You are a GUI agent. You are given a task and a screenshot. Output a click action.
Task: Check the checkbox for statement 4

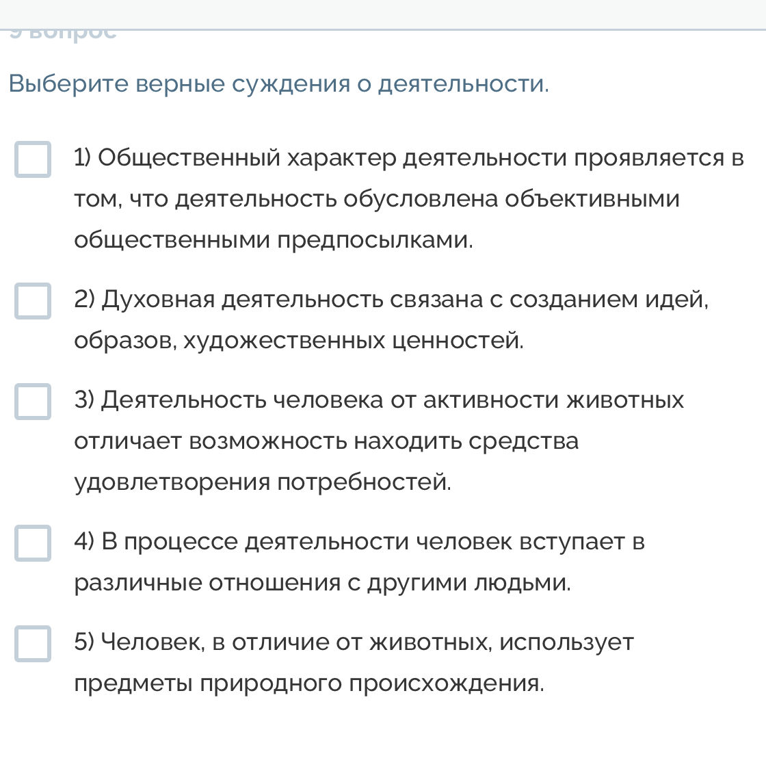pyautogui.click(x=33, y=544)
